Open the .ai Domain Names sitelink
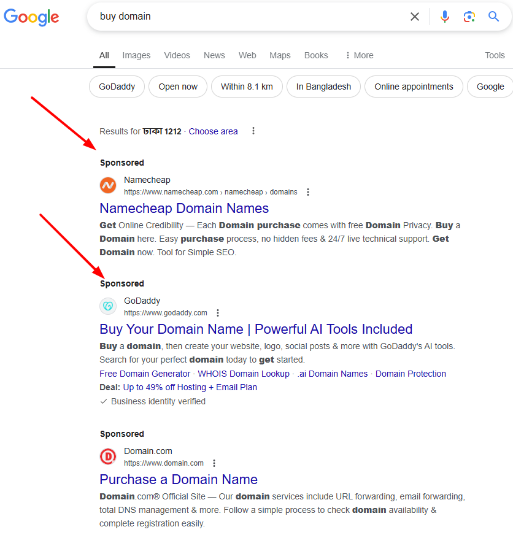Viewport: 513px width, 535px height. (x=333, y=374)
